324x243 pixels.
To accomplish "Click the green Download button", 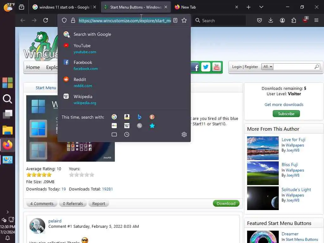I will click(x=226, y=203).
